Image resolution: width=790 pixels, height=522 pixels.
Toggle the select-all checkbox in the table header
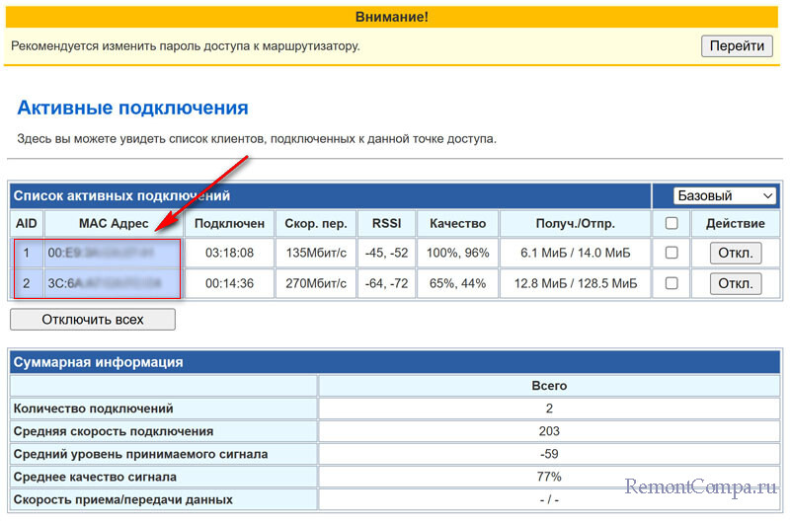point(671,224)
